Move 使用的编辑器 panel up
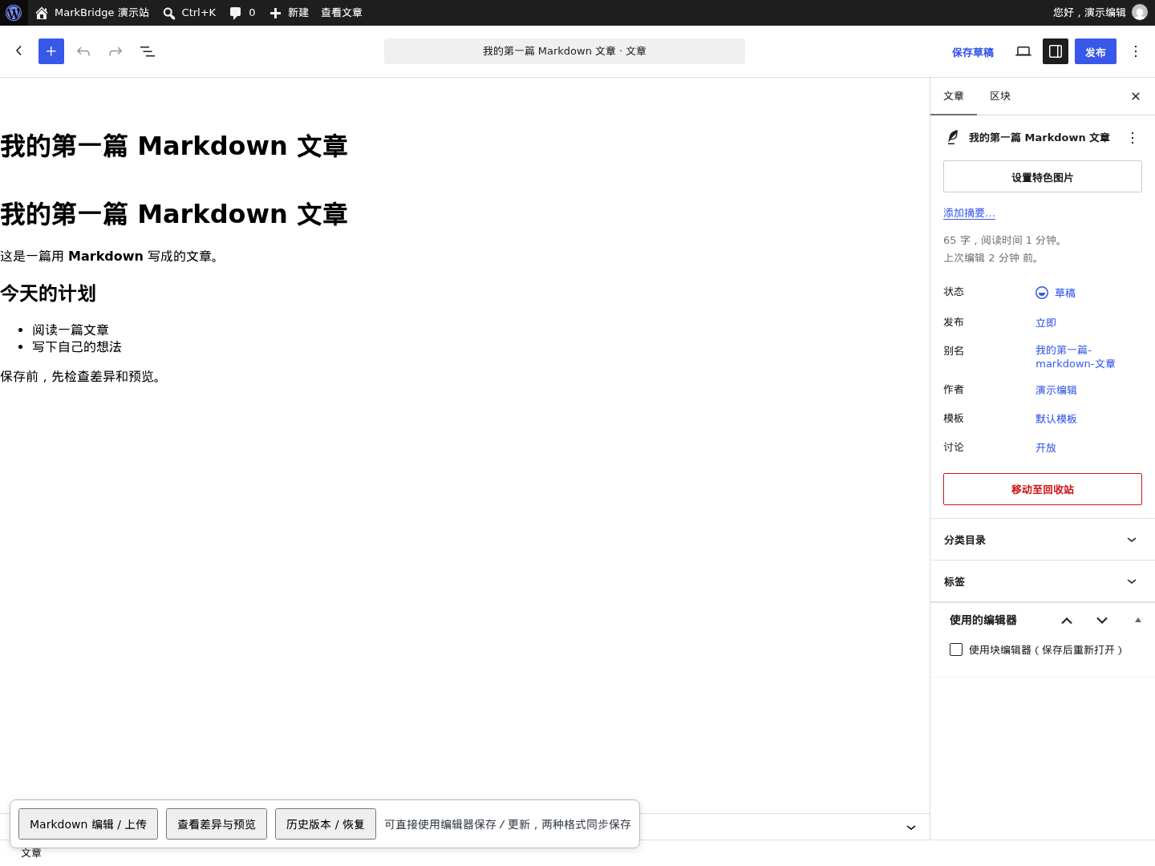 click(1067, 621)
